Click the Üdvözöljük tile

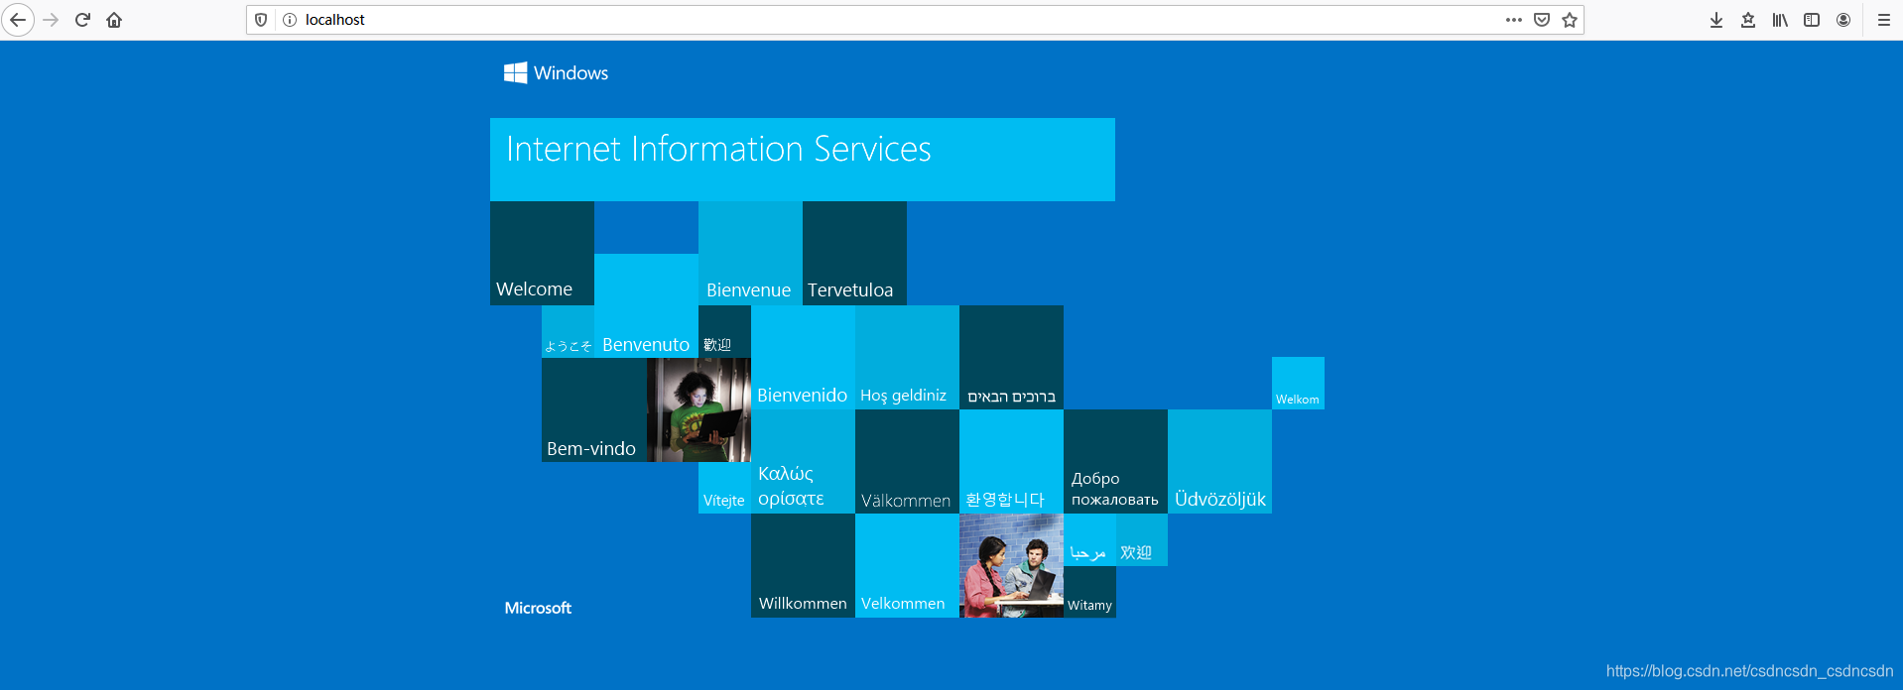coord(1219,461)
